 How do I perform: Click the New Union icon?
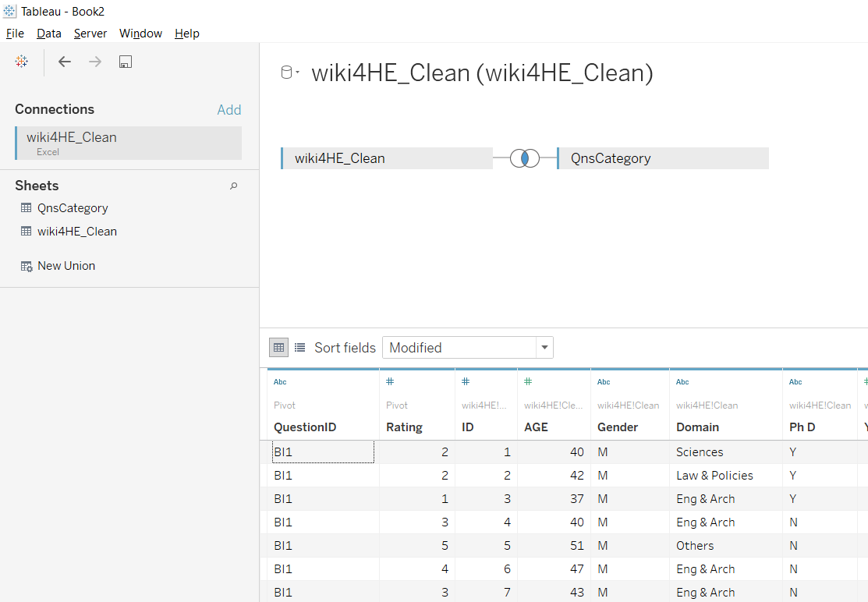(x=27, y=266)
